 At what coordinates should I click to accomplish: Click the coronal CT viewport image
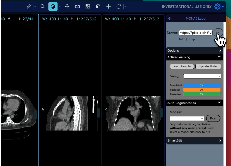coord(134,113)
